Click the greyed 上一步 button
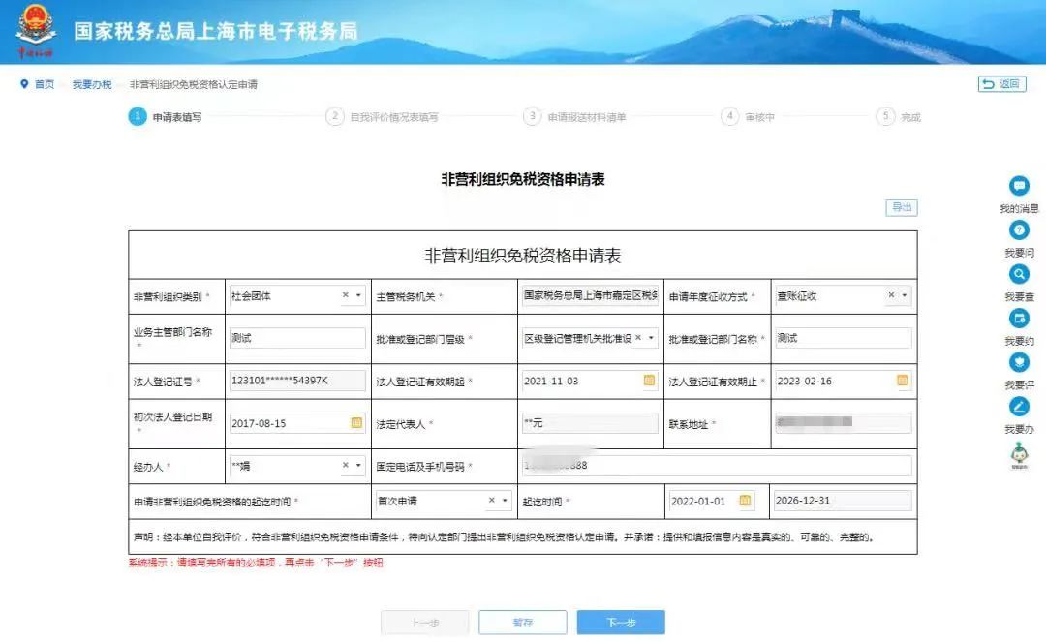 tap(425, 623)
